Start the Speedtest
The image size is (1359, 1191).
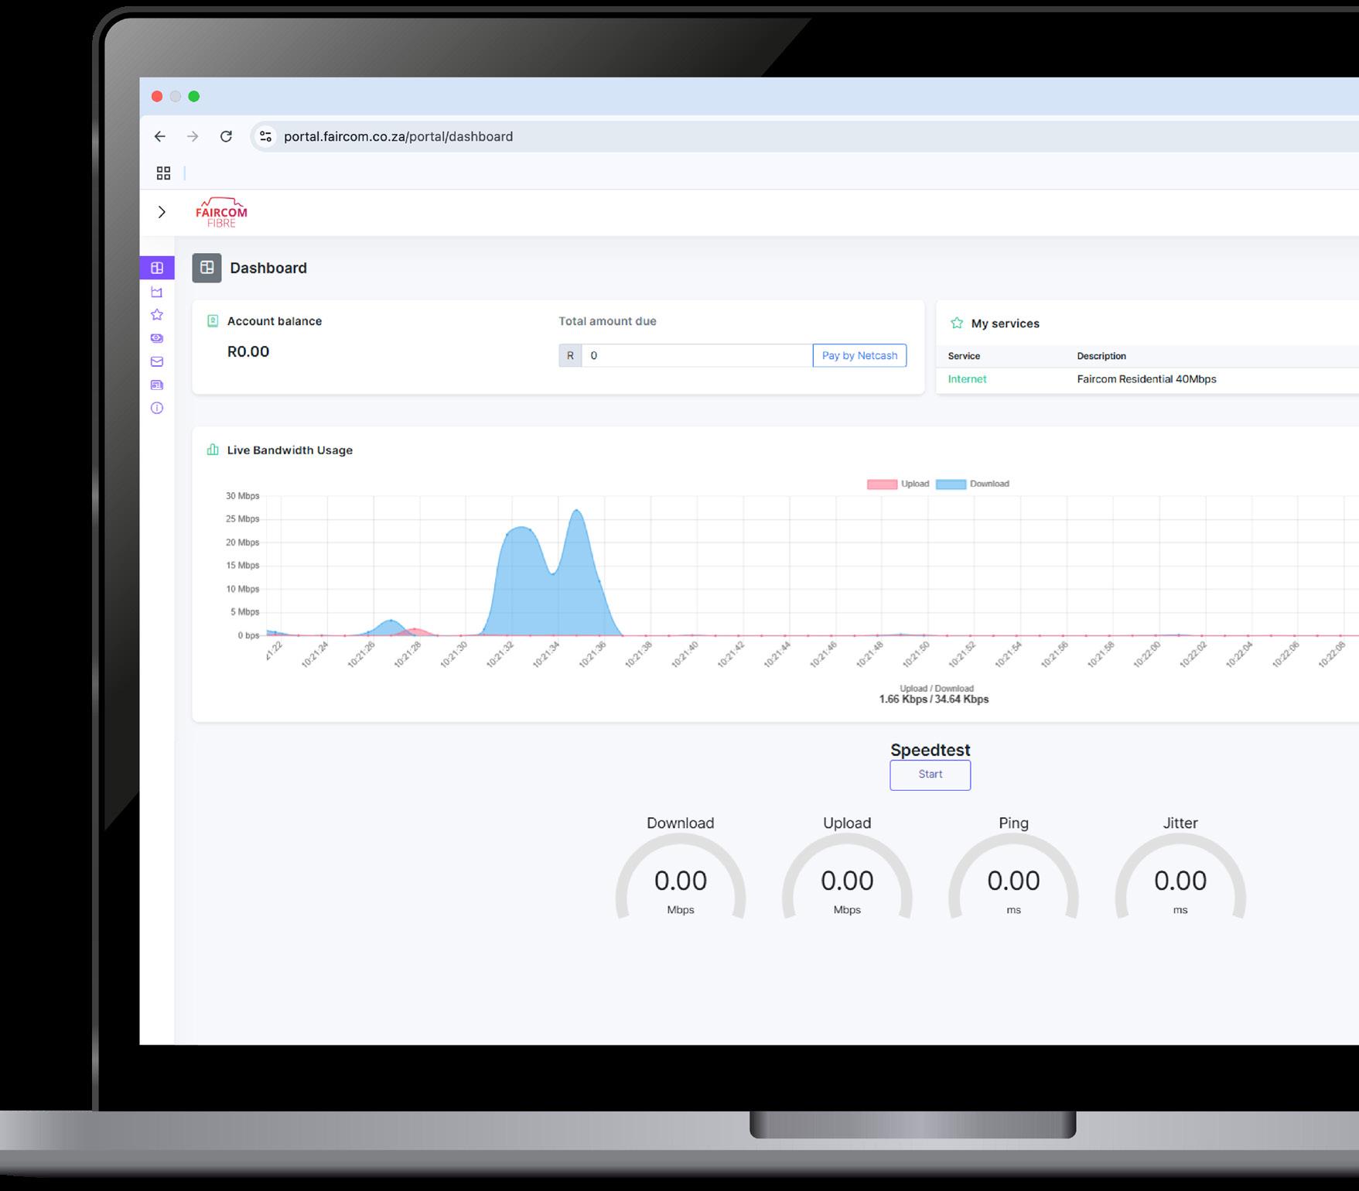[x=930, y=775]
